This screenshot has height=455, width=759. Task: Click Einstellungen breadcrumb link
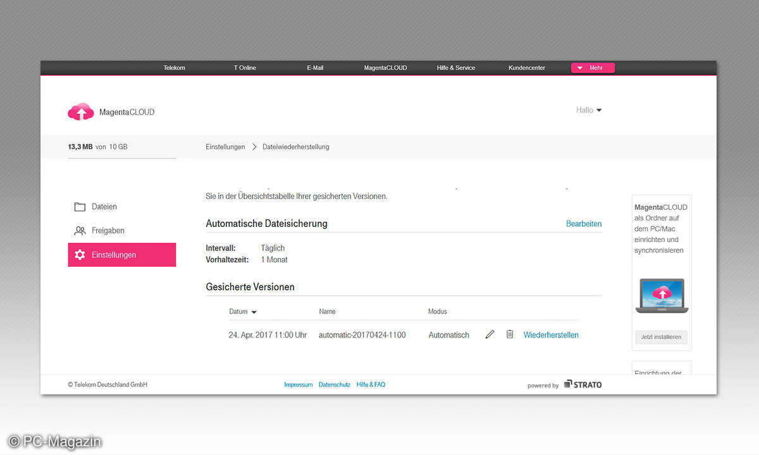(225, 147)
